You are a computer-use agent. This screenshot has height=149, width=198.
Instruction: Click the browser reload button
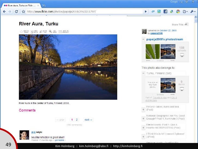[x=16, y=11]
